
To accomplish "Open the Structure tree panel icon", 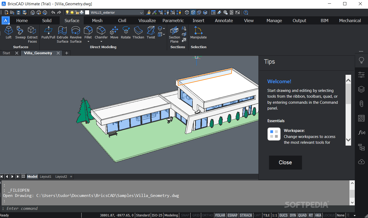I will (x=361, y=147).
